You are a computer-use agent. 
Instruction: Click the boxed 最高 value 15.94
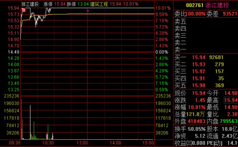(x=231, y=100)
